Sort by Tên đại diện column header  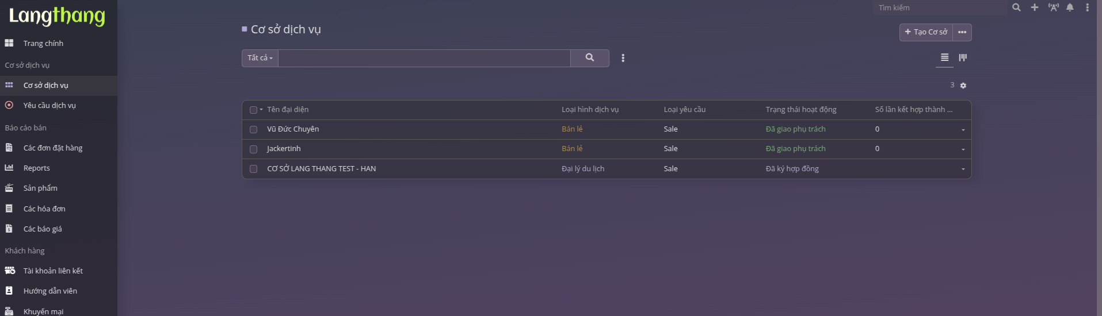pos(288,110)
